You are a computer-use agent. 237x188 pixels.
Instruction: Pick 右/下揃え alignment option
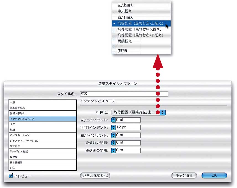coord(141,17)
